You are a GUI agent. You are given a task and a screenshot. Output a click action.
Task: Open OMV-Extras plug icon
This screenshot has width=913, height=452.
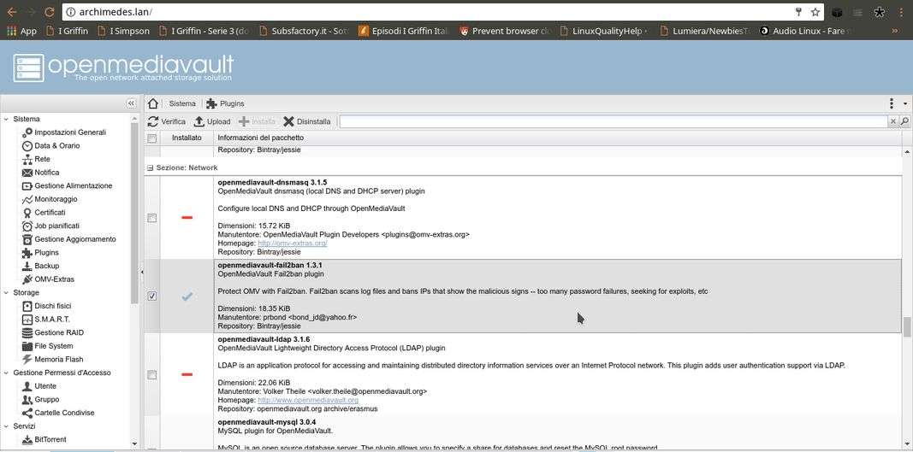[x=27, y=279]
